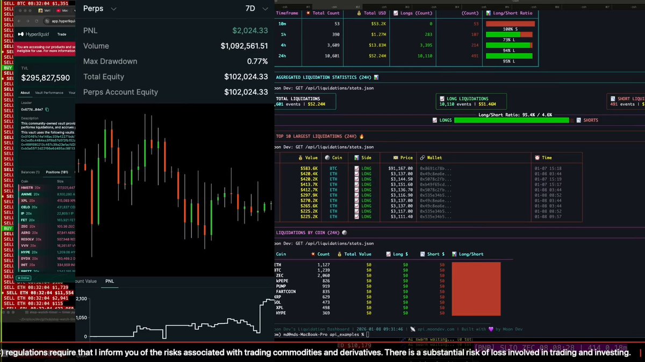The width and height of the screenshot is (645, 362).
Task: Open the 0x469f690213c467c vault address link
Action: (x=48, y=145)
